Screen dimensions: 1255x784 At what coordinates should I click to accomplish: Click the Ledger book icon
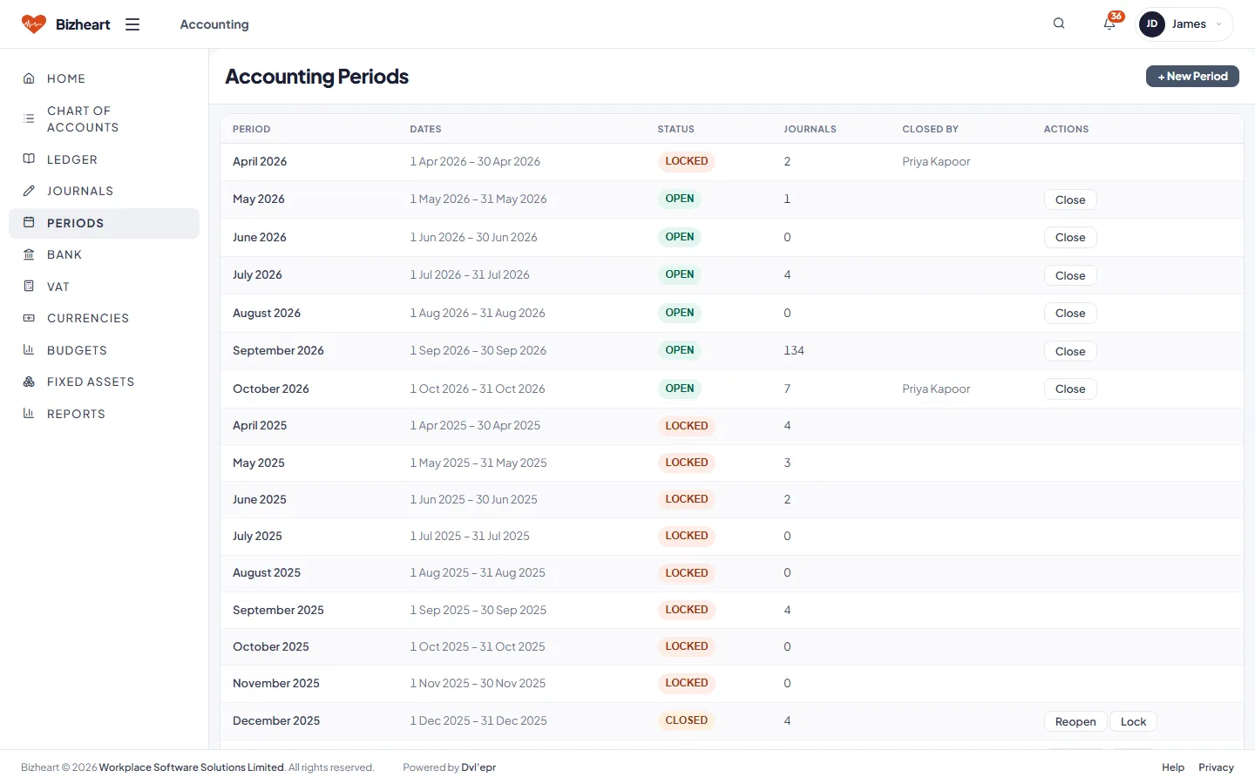[29, 159]
